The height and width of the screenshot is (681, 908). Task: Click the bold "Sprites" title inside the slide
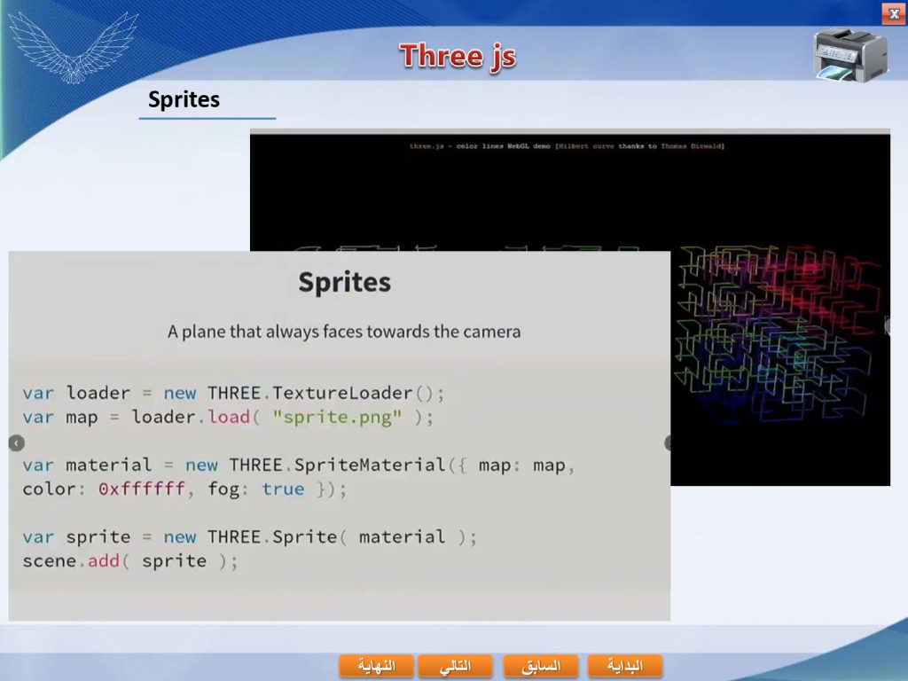345,282
